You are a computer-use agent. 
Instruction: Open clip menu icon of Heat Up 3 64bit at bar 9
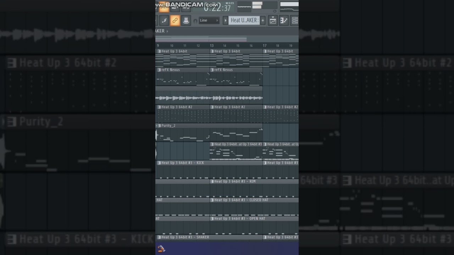[x=159, y=51]
